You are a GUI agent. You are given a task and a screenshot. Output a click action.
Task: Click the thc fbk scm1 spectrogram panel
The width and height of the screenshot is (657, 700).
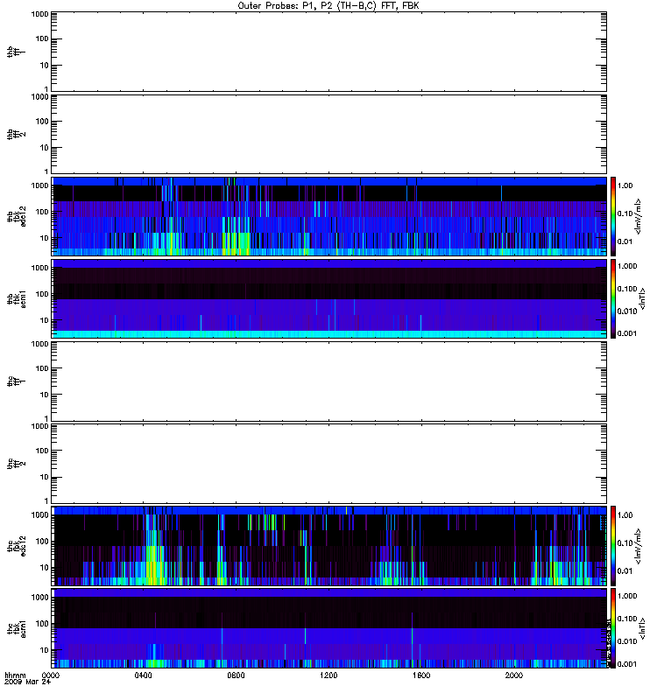[x=329, y=628]
